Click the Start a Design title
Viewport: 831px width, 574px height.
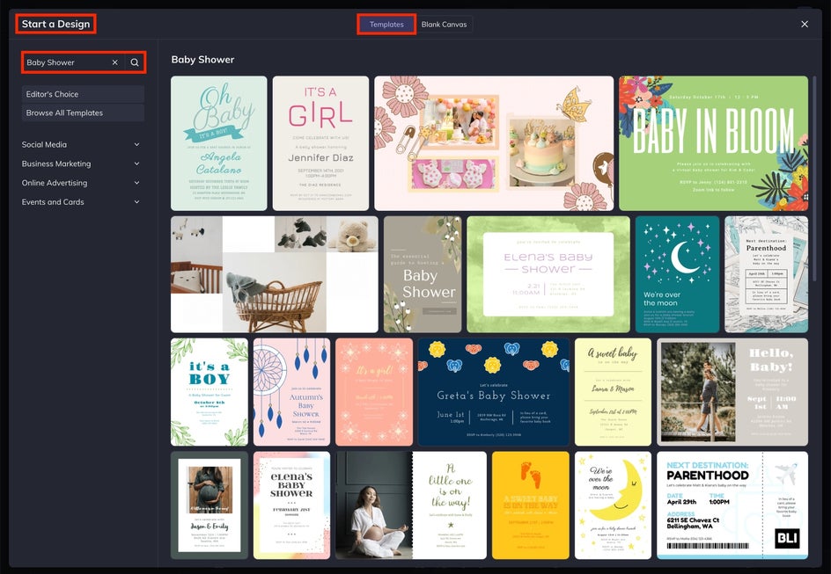pyautogui.click(x=55, y=24)
